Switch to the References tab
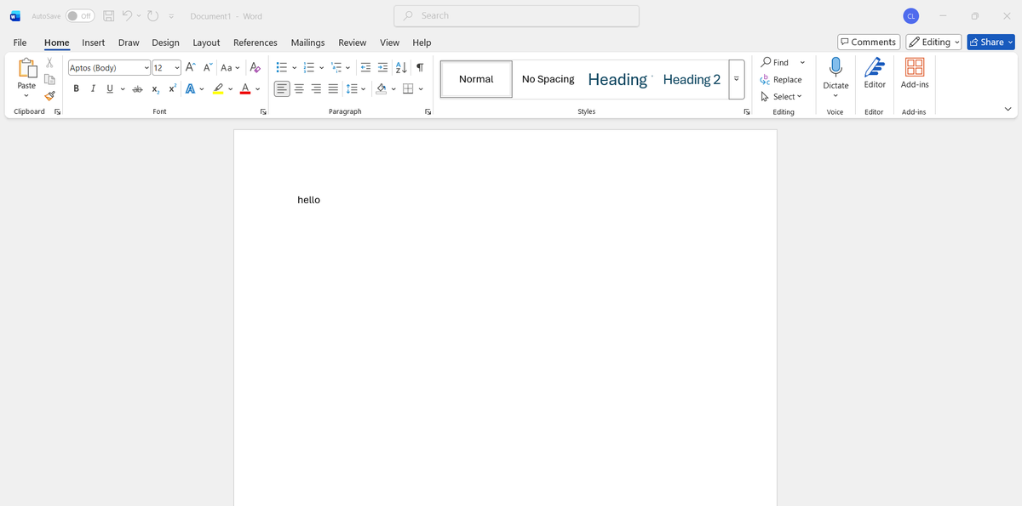 click(x=255, y=43)
